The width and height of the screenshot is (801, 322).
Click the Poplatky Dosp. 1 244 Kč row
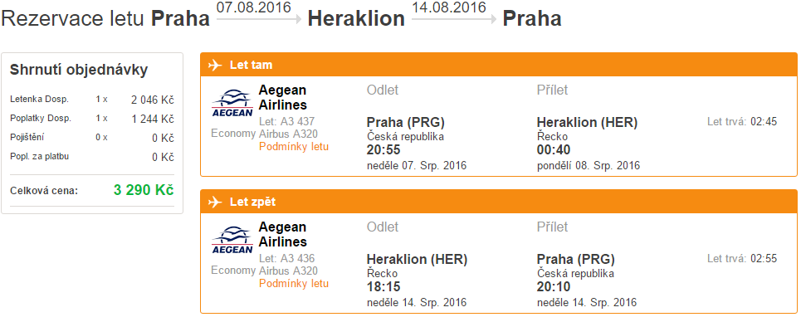point(92,119)
